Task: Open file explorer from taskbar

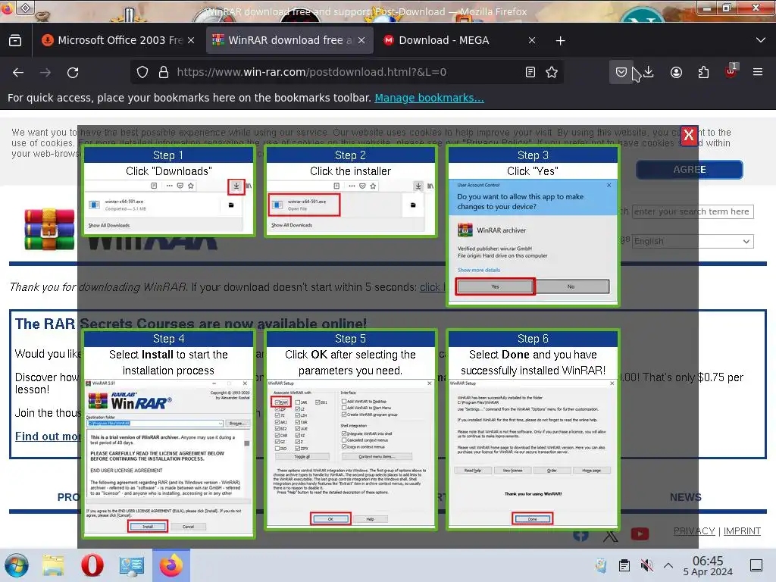Action: point(53,565)
